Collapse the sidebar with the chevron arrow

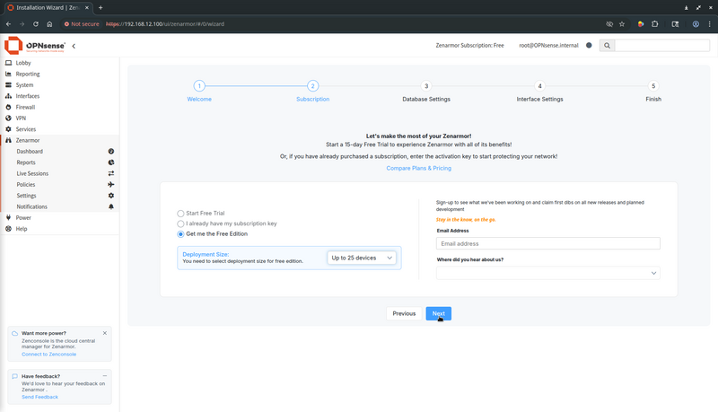click(x=74, y=46)
